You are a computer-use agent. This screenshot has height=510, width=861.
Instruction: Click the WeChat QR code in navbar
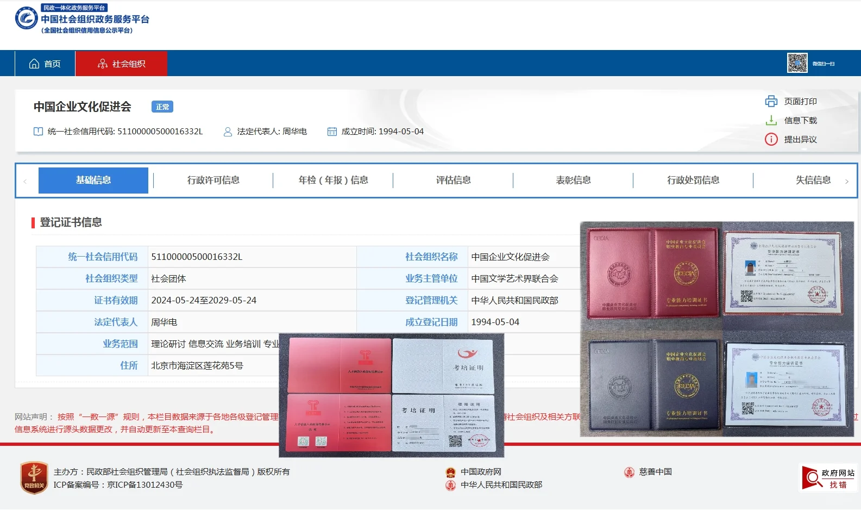pyautogui.click(x=797, y=63)
